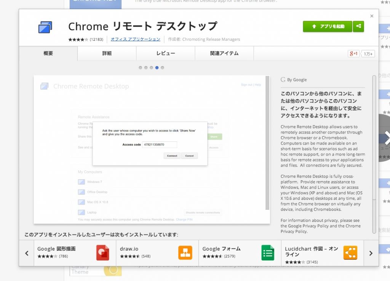390x281 pixels.
Task: Launch the app with the green button
Action: tap(327, 26)
